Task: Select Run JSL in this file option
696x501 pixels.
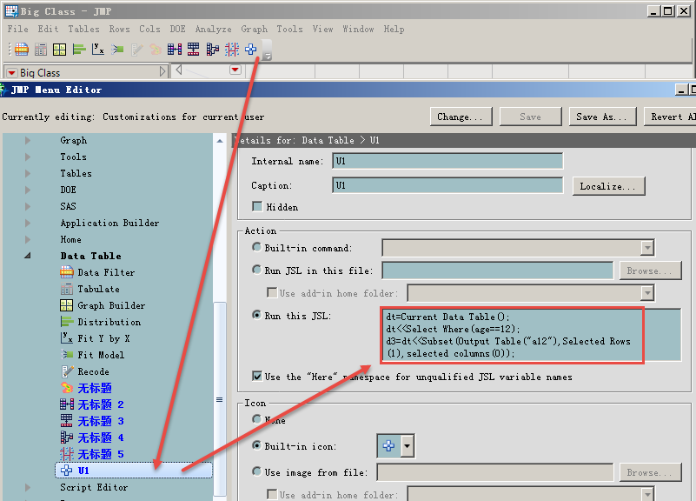Action: click(x=256, y=270)
